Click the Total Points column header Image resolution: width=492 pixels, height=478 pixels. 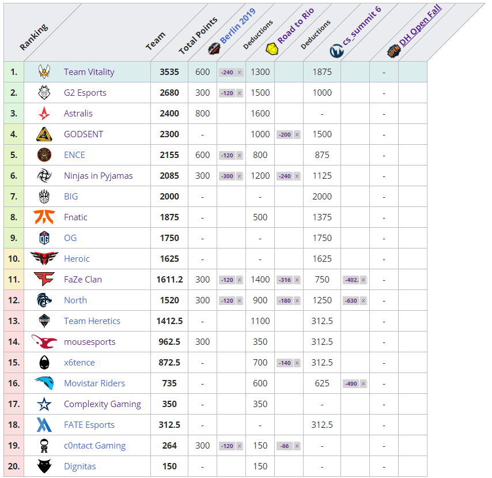pos(198,35)
